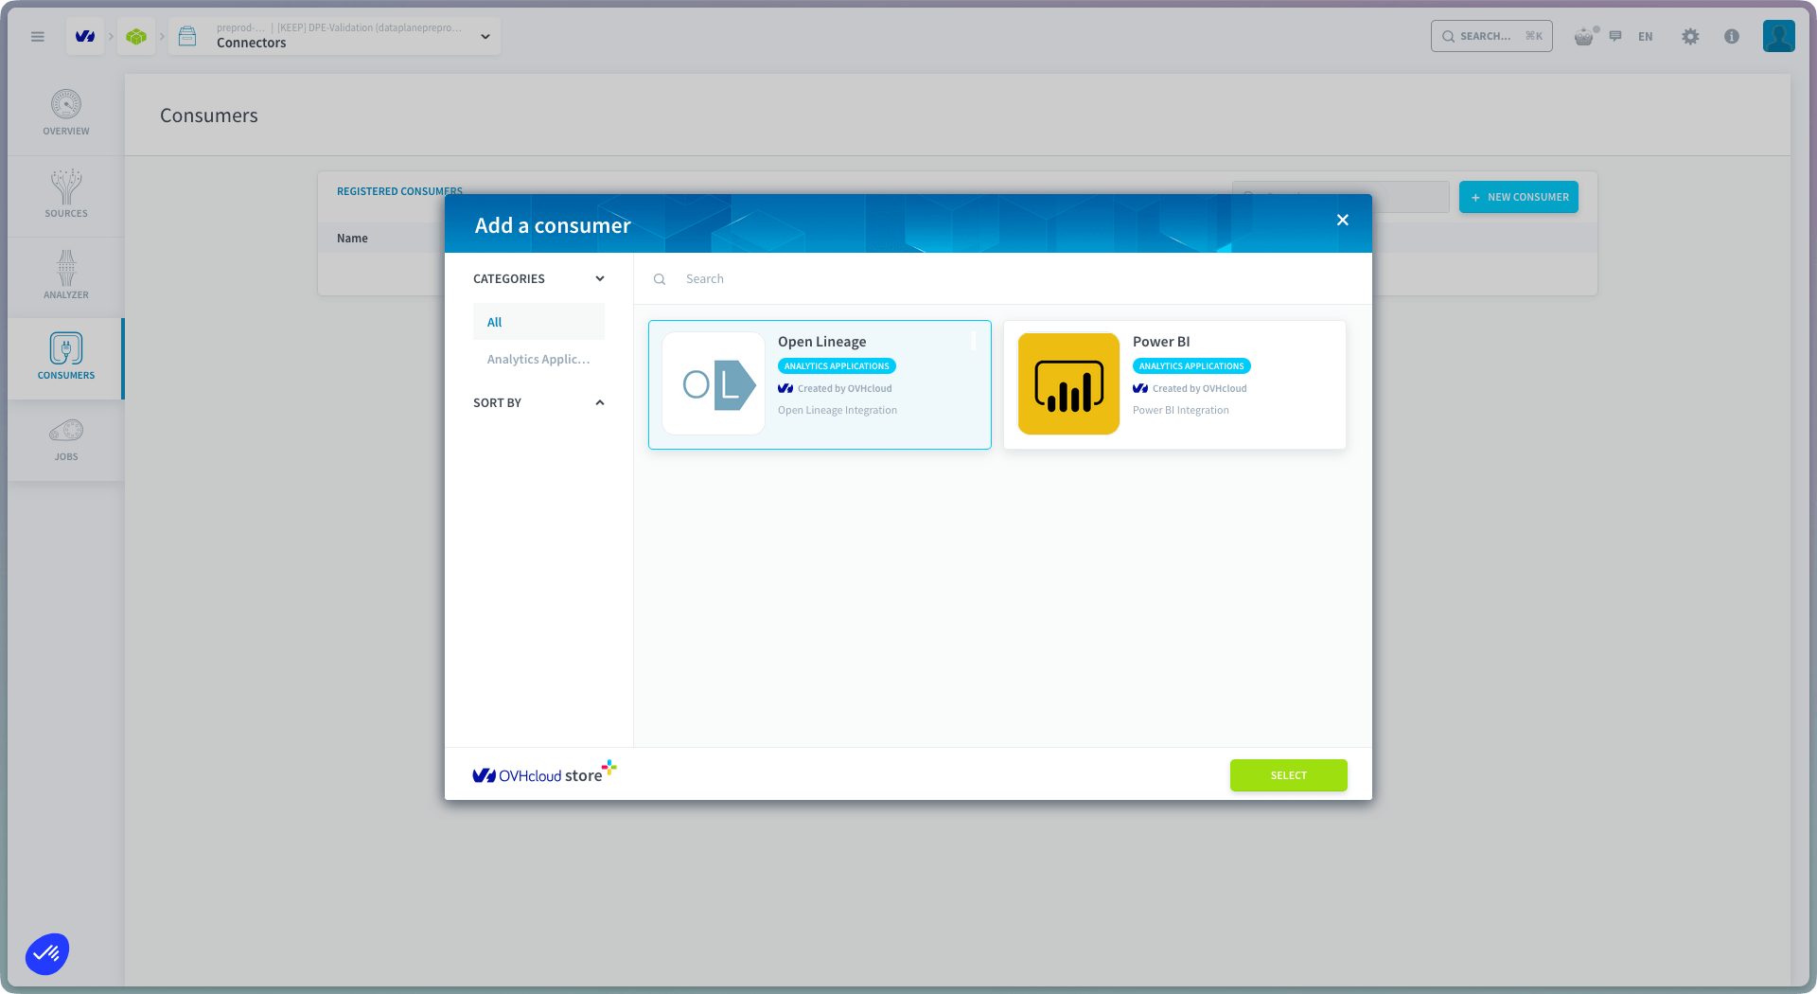Click the green cube project icon
The image size is (1817, 994).
click(136, 37)
